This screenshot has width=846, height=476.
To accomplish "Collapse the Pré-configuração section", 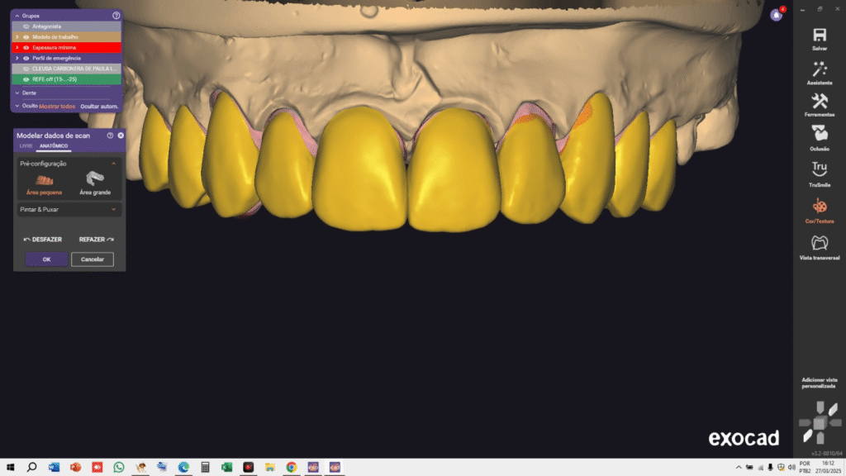I will click(x=113, y=164).
